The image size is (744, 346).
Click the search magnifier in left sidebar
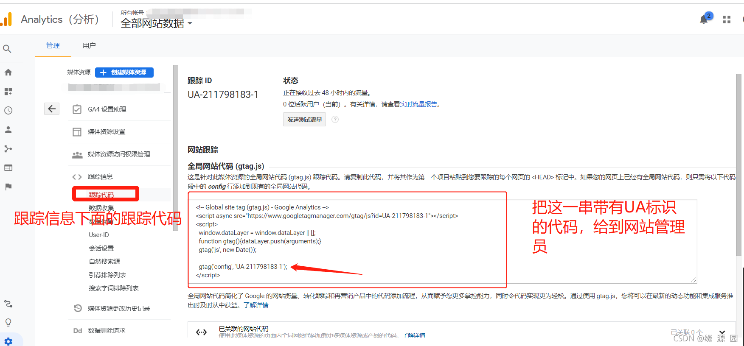click(x=7, y=49)
